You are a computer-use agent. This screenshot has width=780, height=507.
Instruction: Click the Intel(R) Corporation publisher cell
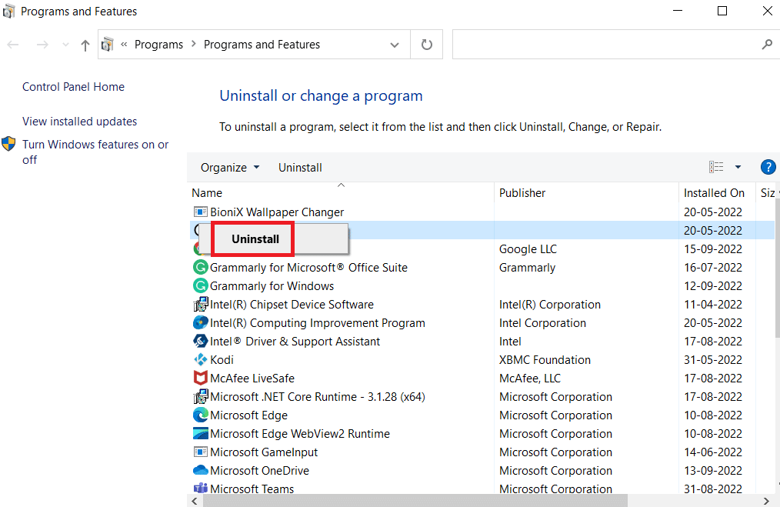click(x=550, y=305)
